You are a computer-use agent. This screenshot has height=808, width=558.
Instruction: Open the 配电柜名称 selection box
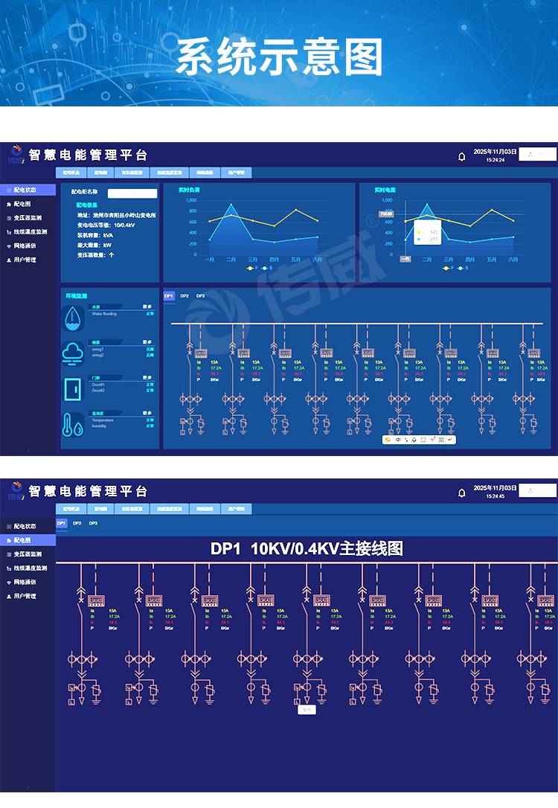click(132, 193)
